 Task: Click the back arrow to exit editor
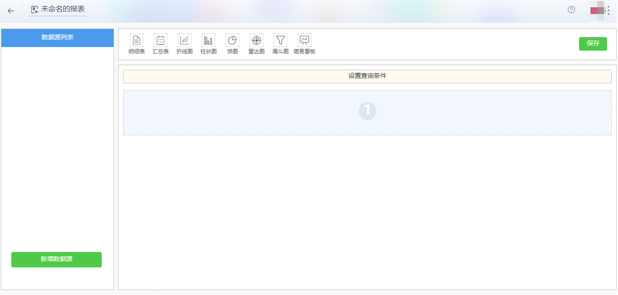point(10,10)
